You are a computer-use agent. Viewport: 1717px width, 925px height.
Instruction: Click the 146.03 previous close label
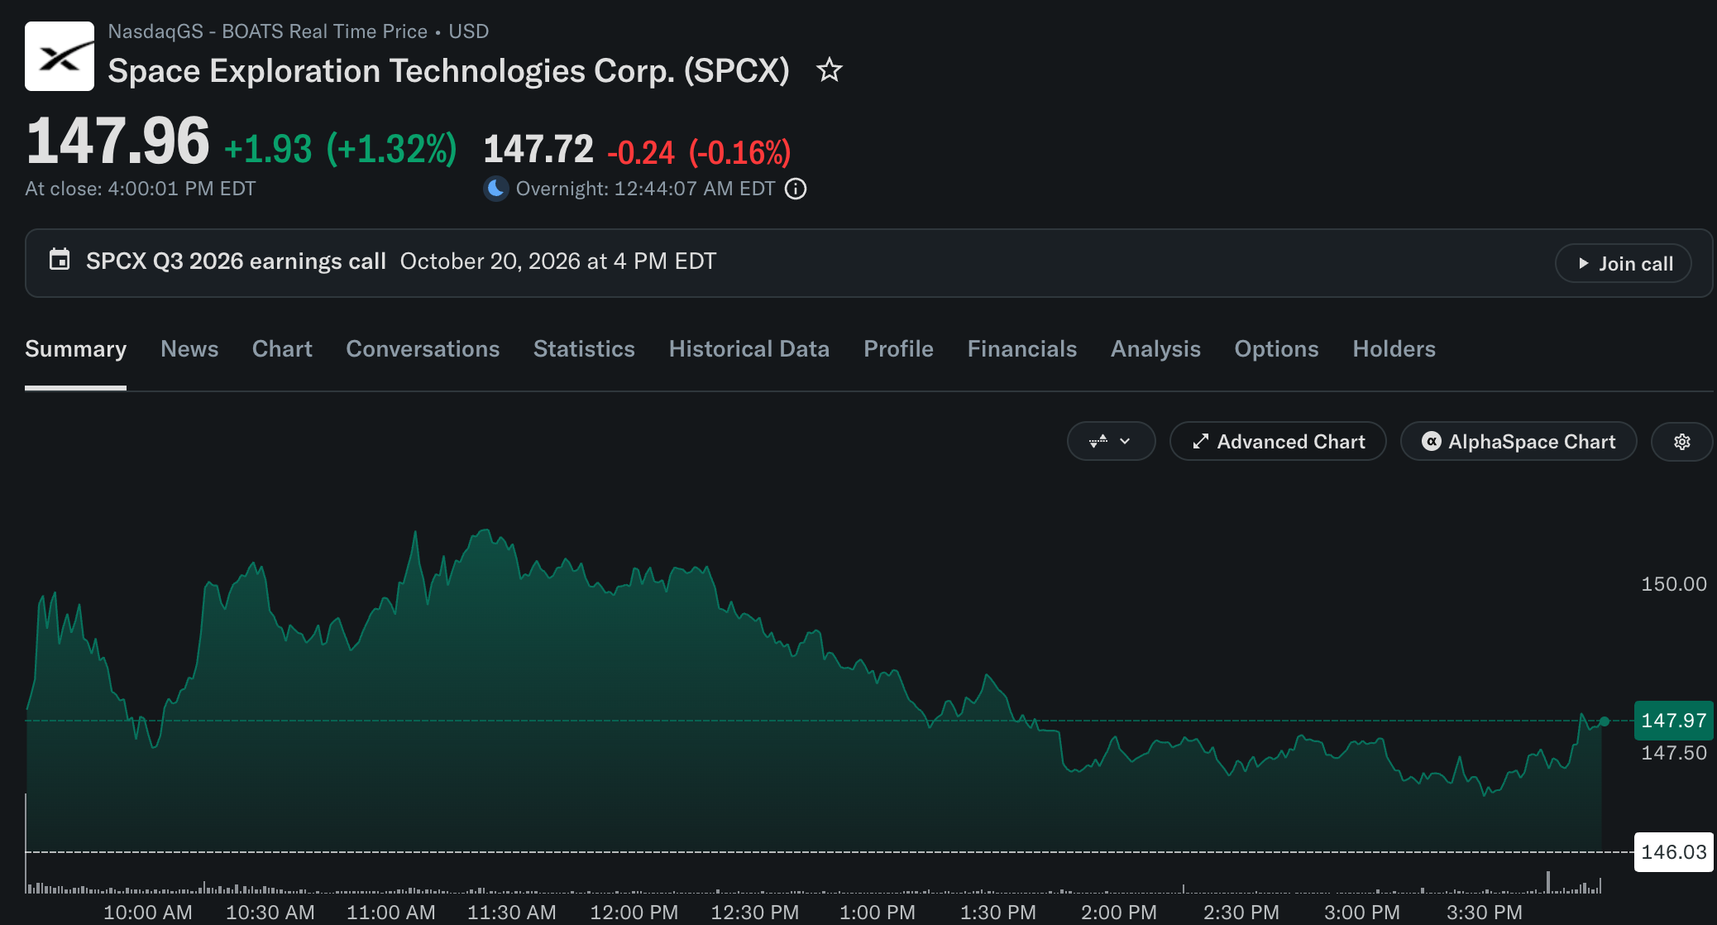point(1673,852)
